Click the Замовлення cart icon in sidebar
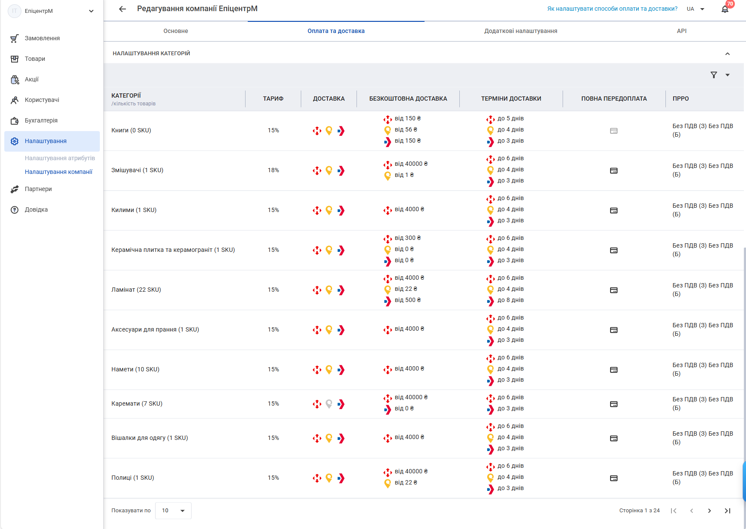Viewport: 746px width, 529px height. tap(15, 38)
